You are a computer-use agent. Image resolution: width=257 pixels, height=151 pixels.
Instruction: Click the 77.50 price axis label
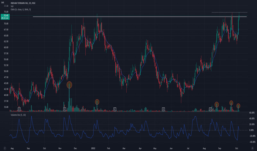point(6,6)
